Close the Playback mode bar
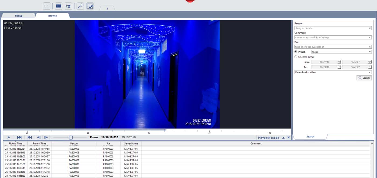The height and width of the screenshot is (178, 377). 288,137
